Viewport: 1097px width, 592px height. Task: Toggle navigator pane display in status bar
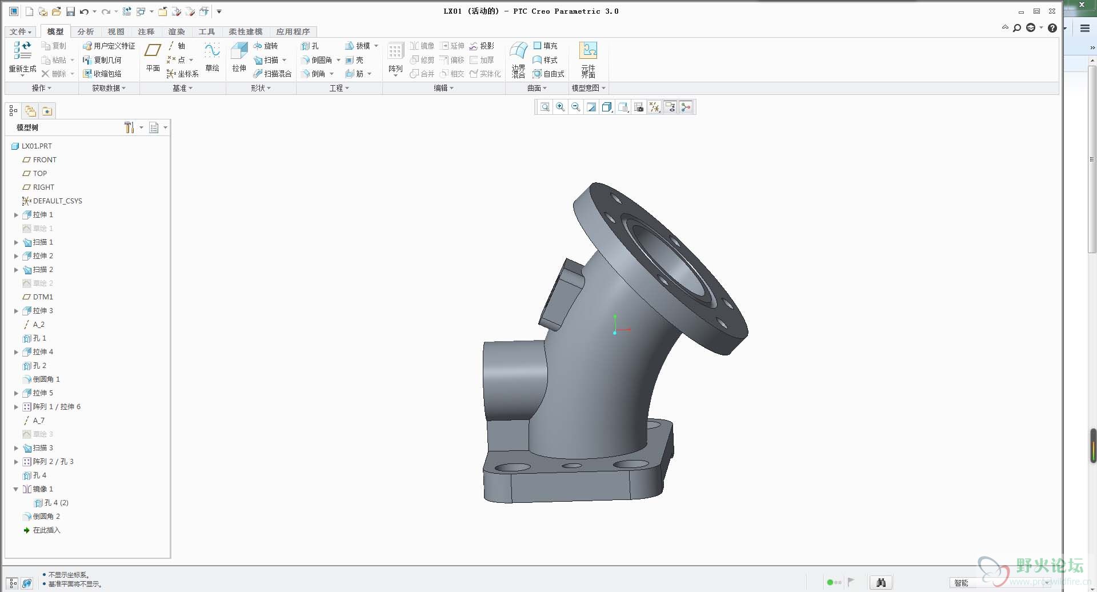13,583
